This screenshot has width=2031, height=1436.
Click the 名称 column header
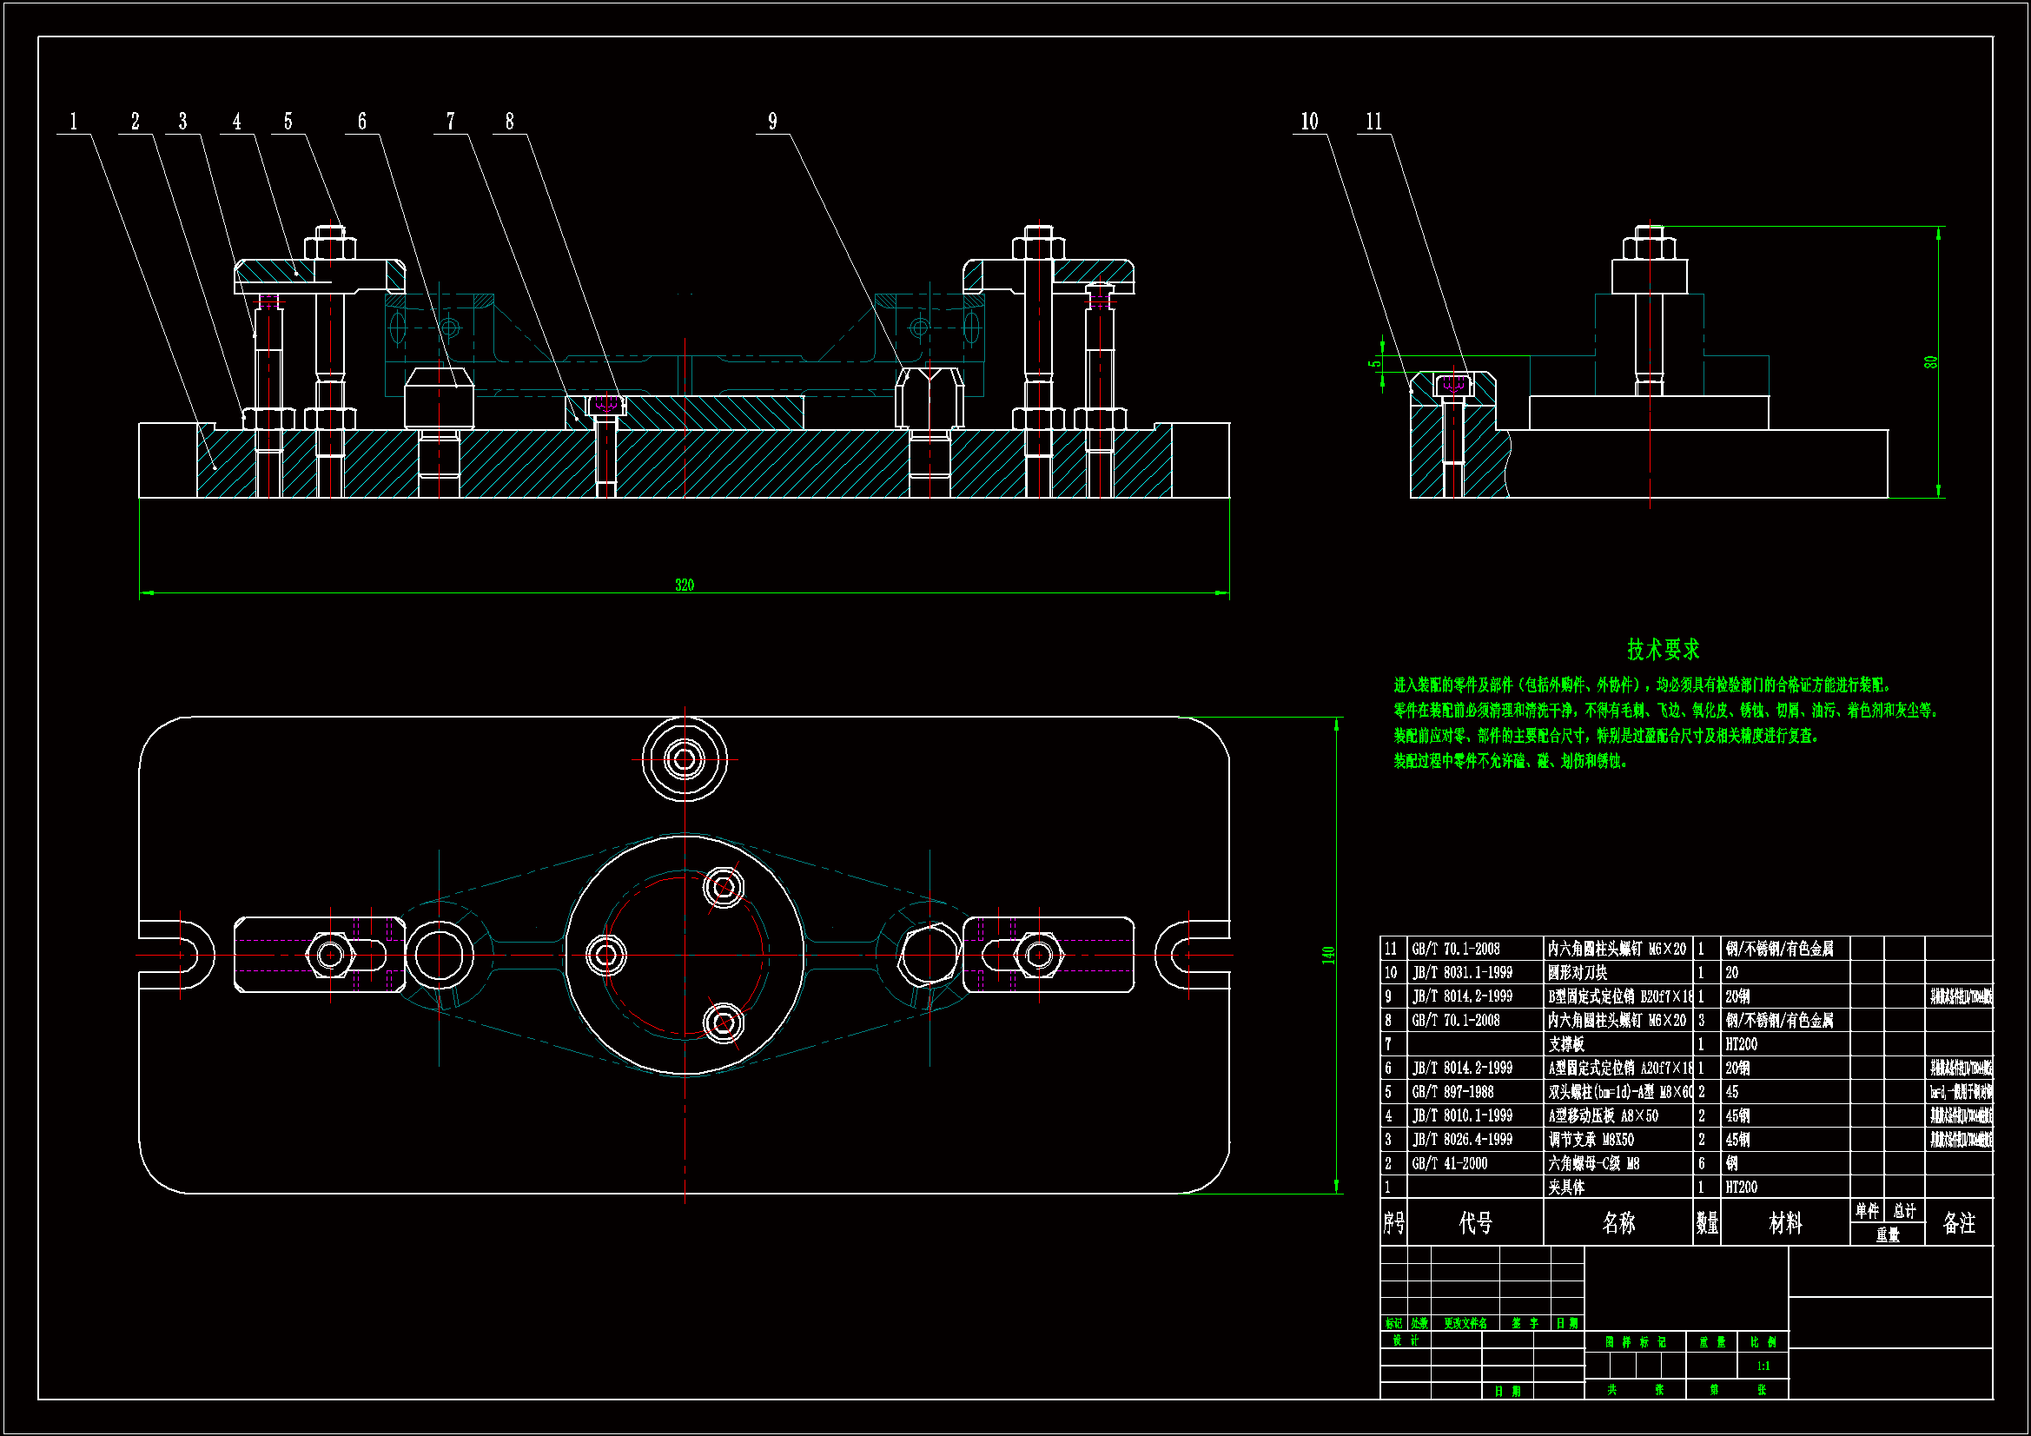click(1618, 1223)
